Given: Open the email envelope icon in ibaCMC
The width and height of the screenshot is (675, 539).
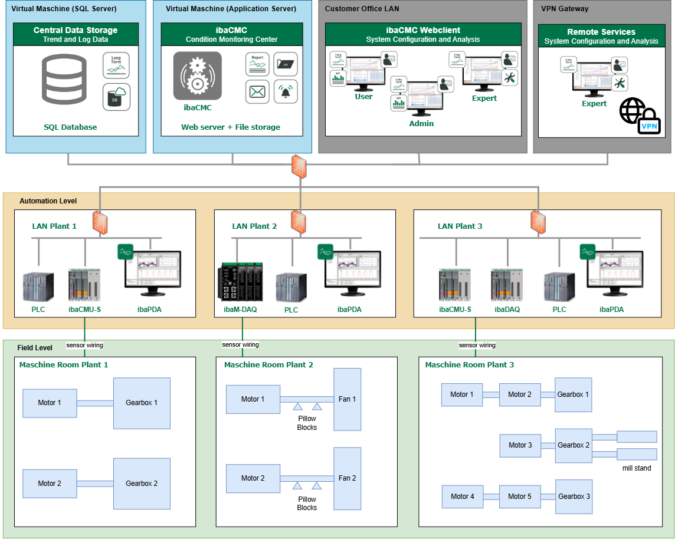Looking at the screenshot, I should (x=257, y=92).
